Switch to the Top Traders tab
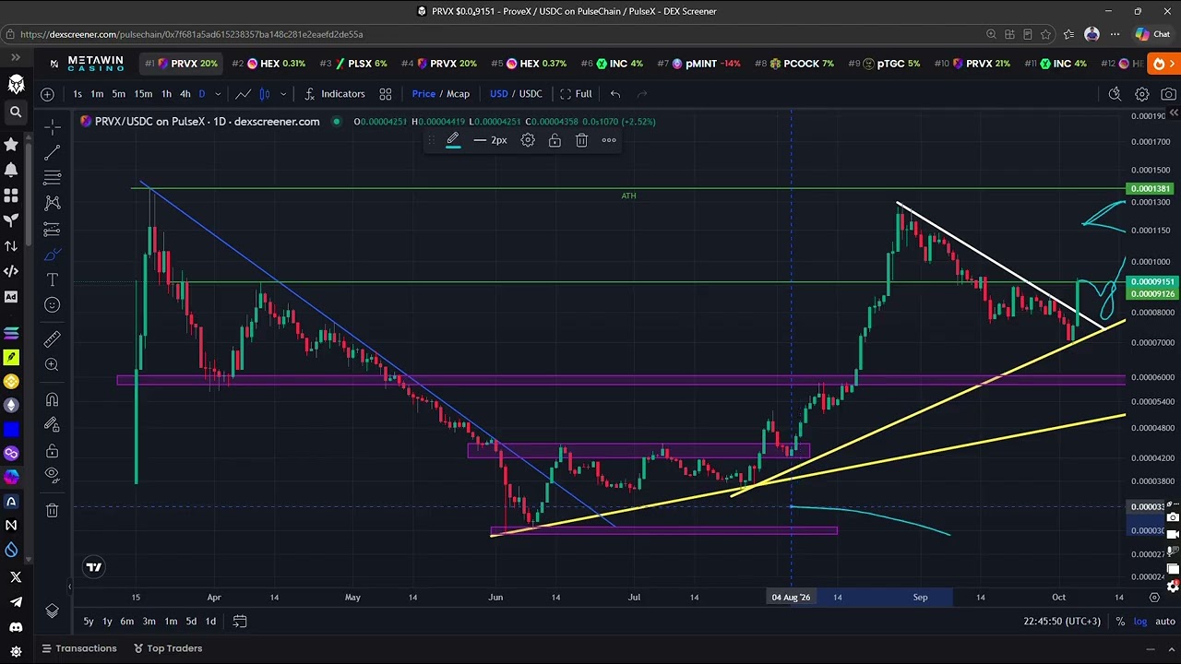 coord(166,648)
